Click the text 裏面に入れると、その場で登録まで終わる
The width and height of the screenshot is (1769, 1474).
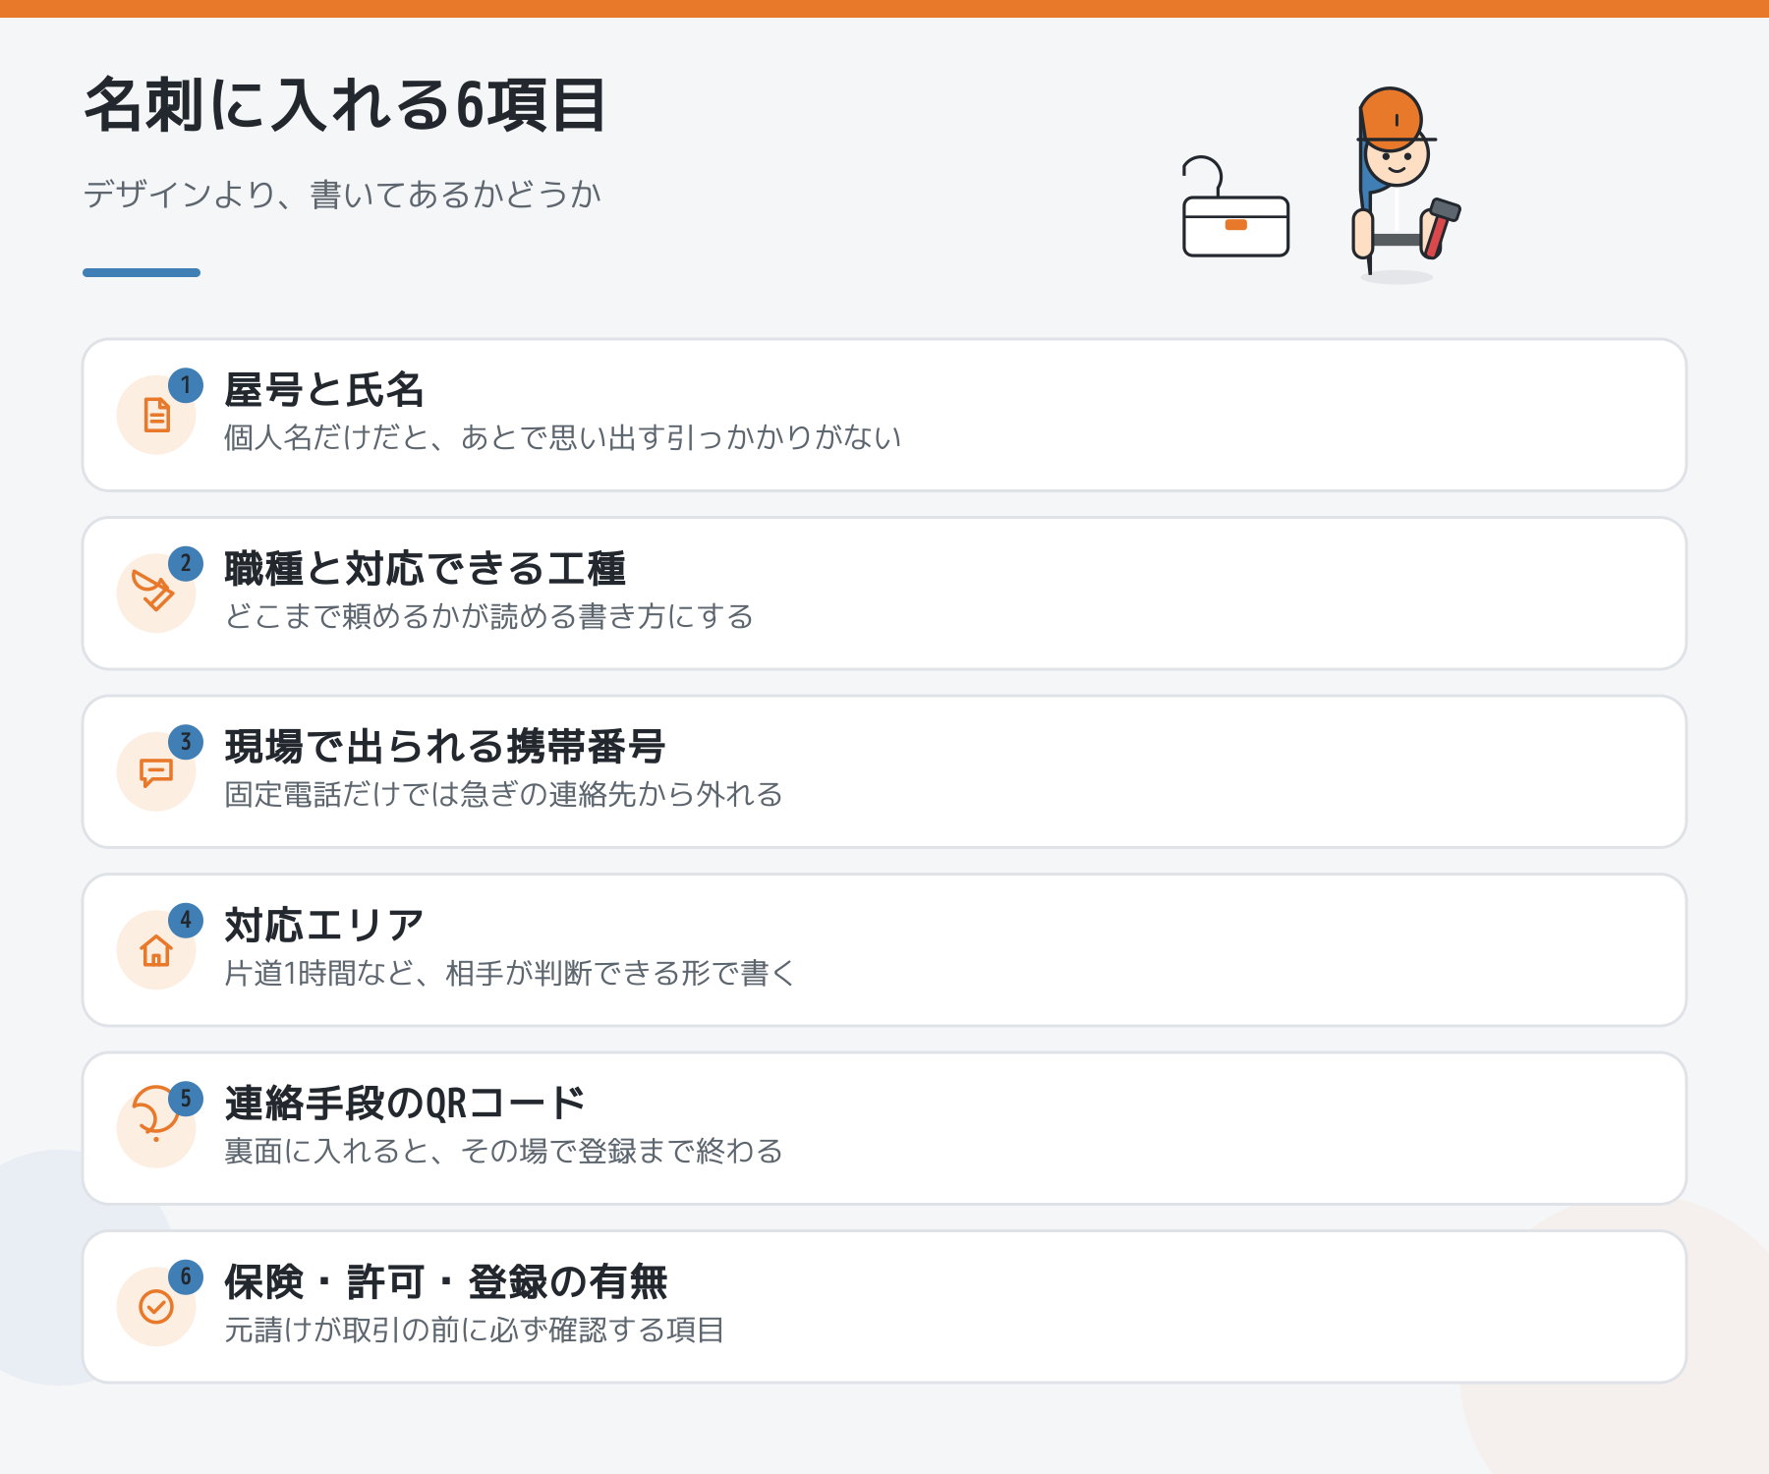tap(503, 1151)
